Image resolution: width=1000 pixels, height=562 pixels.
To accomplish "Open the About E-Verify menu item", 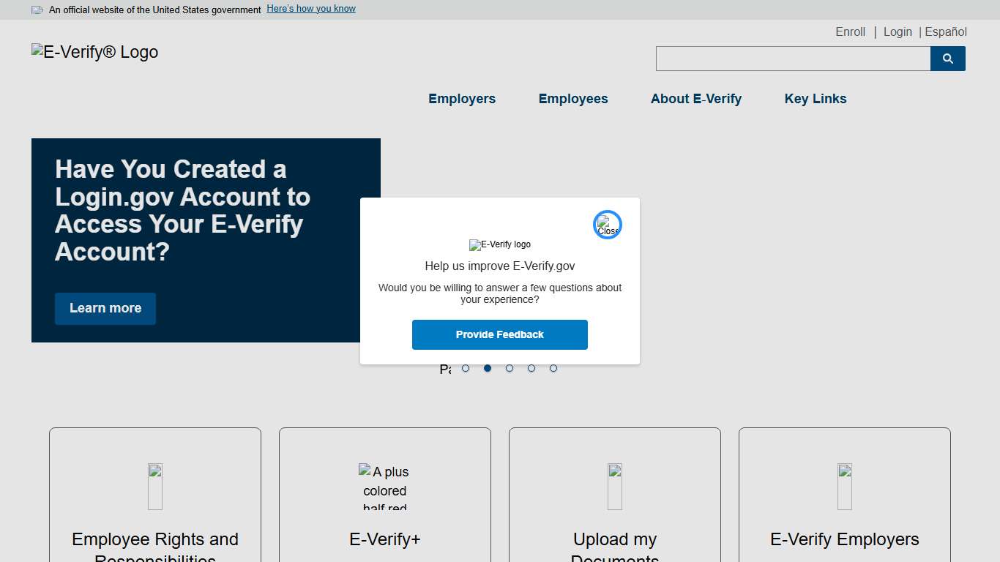I will (695, 98).
